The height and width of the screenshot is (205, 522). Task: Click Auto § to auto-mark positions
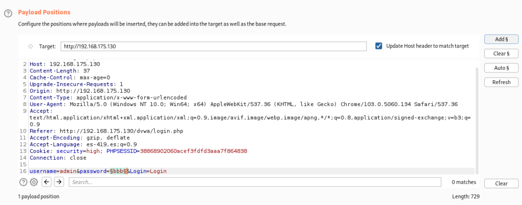pos(502,68)
